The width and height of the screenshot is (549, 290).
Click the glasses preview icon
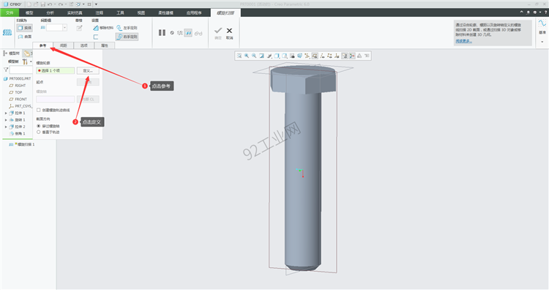coord(198,33)
